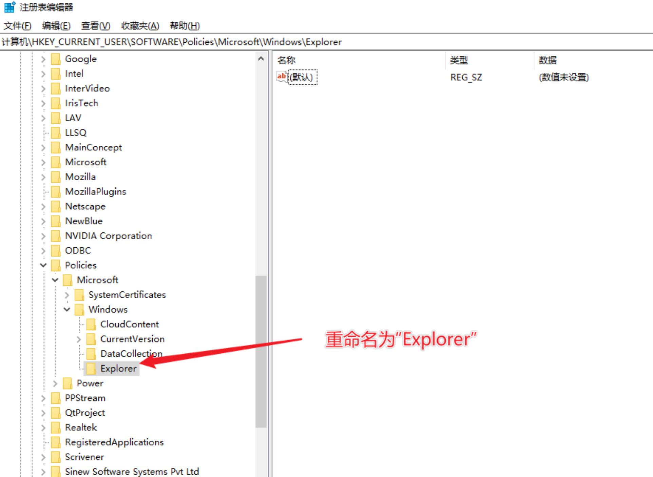Click the 名称 column header
The height and width of the screenshot is (477, 653).
pyautogui.click(x=359, y=60)
